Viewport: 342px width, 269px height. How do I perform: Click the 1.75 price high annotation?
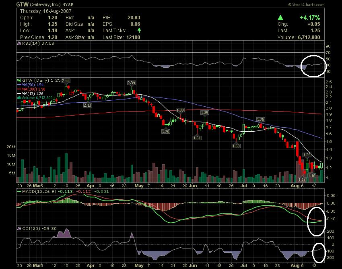pyautogui.click(x=260, y=120)
